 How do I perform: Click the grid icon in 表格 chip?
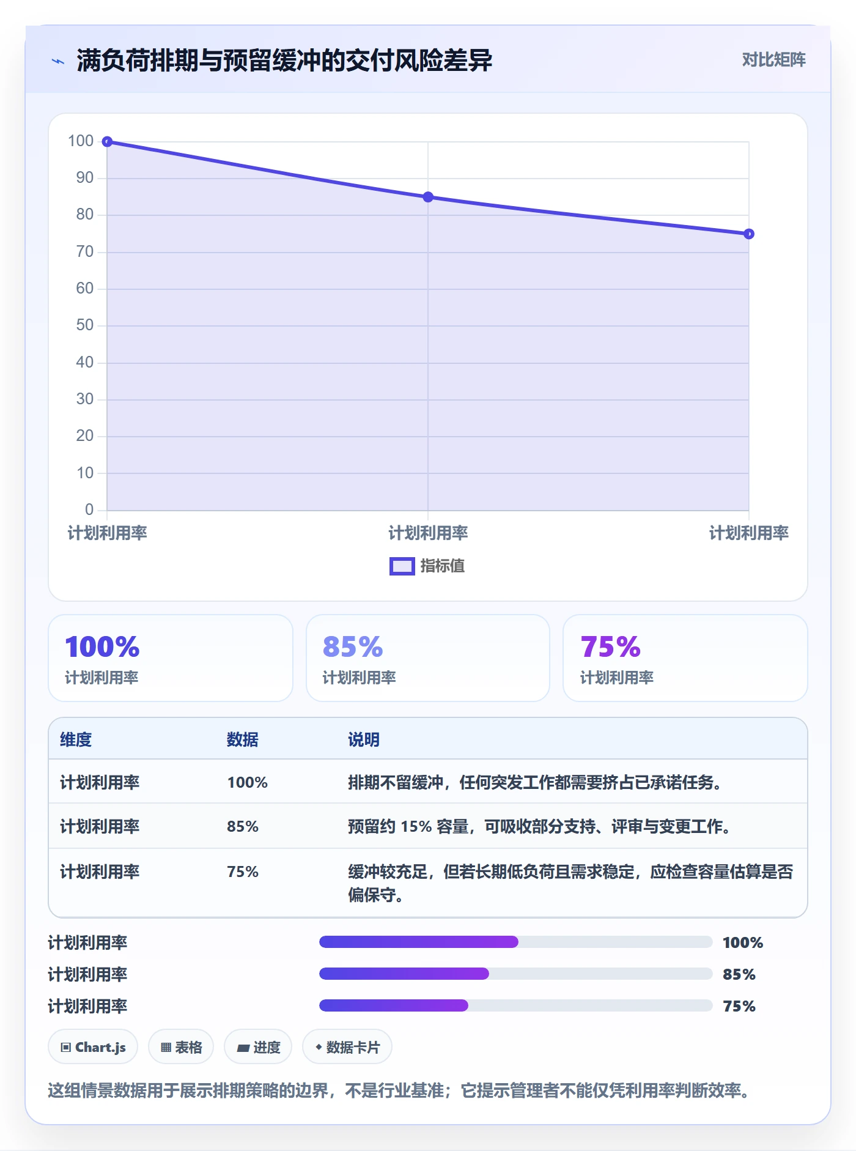[166, 1048]
